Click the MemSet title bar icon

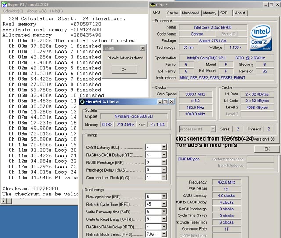point(82,102)
